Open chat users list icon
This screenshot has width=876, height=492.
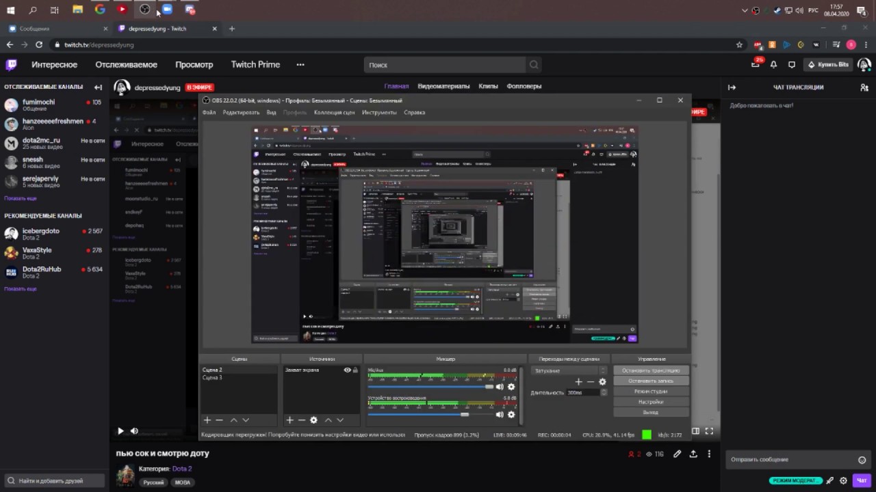point(864,87)
